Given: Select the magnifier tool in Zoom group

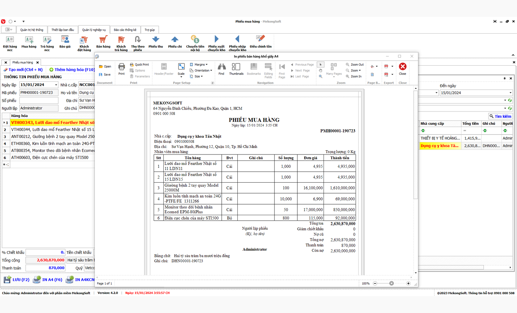Looking at the screenshot, I should [x=320, y=76].
